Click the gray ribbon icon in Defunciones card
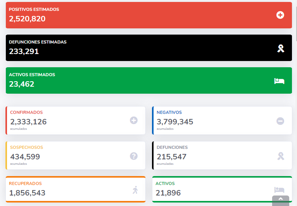Screen dimensions: 297x206 click(x=281, y=156)
